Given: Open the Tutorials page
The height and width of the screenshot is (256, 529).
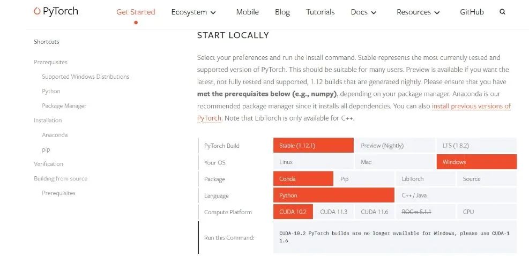Looking at the screenshot, I should 320,12.
